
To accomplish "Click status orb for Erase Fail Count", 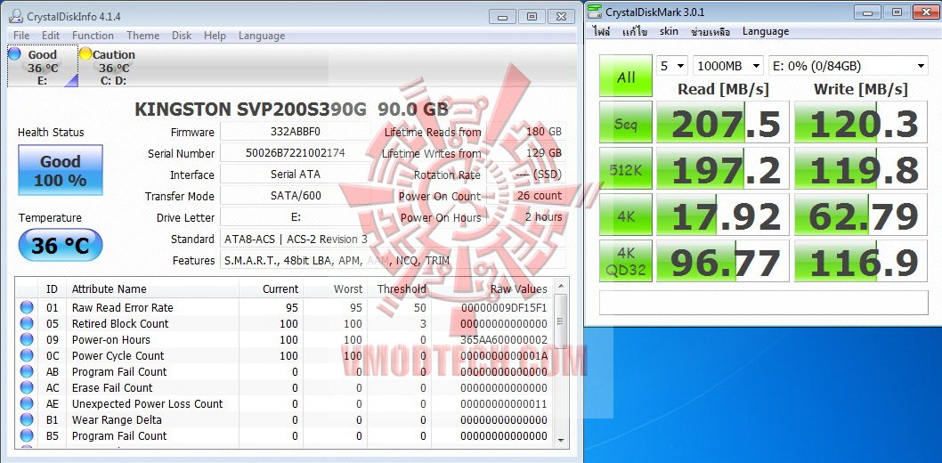I will pyautogui.click(x=27, y=387).
